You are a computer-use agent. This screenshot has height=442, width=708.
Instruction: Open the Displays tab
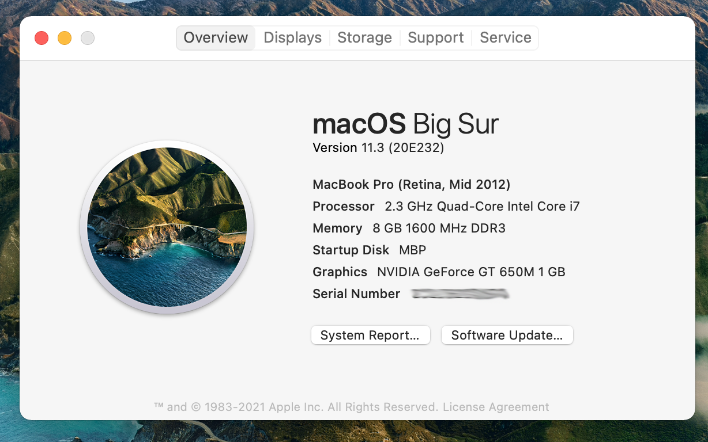pos(292,38)
